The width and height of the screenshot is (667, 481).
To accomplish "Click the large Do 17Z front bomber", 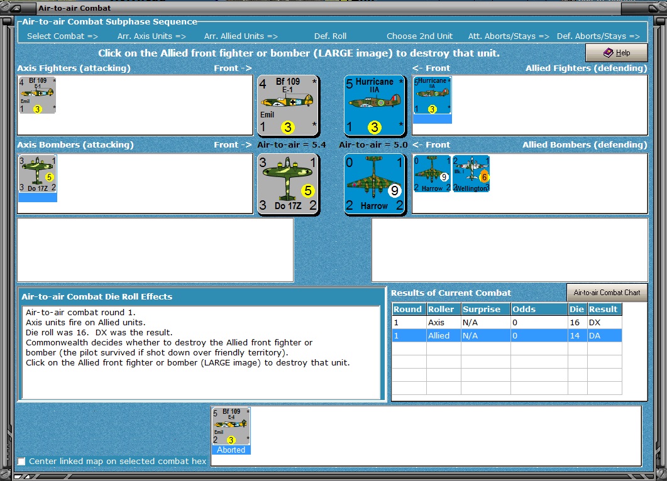I will (x=288, y=184).
